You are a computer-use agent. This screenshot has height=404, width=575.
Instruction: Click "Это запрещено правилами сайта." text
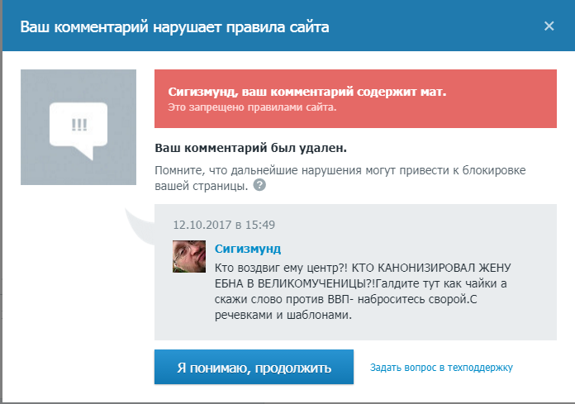point(252,107)
